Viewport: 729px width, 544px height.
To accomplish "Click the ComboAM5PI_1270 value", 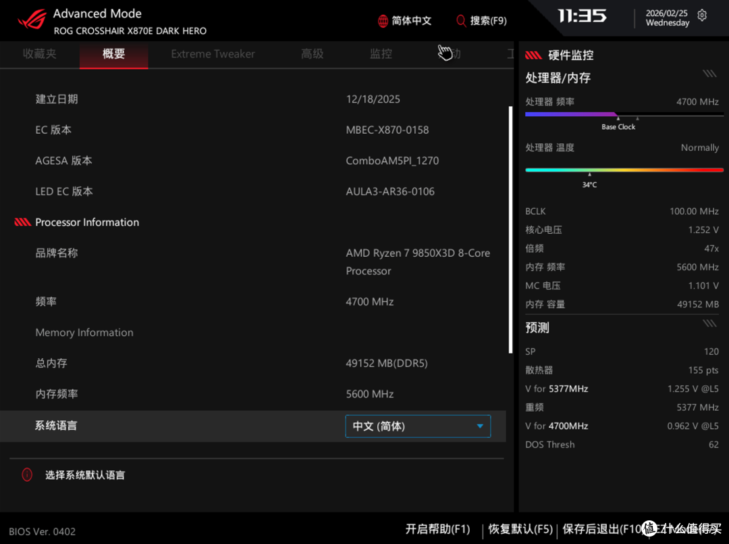I will point(392,161).
